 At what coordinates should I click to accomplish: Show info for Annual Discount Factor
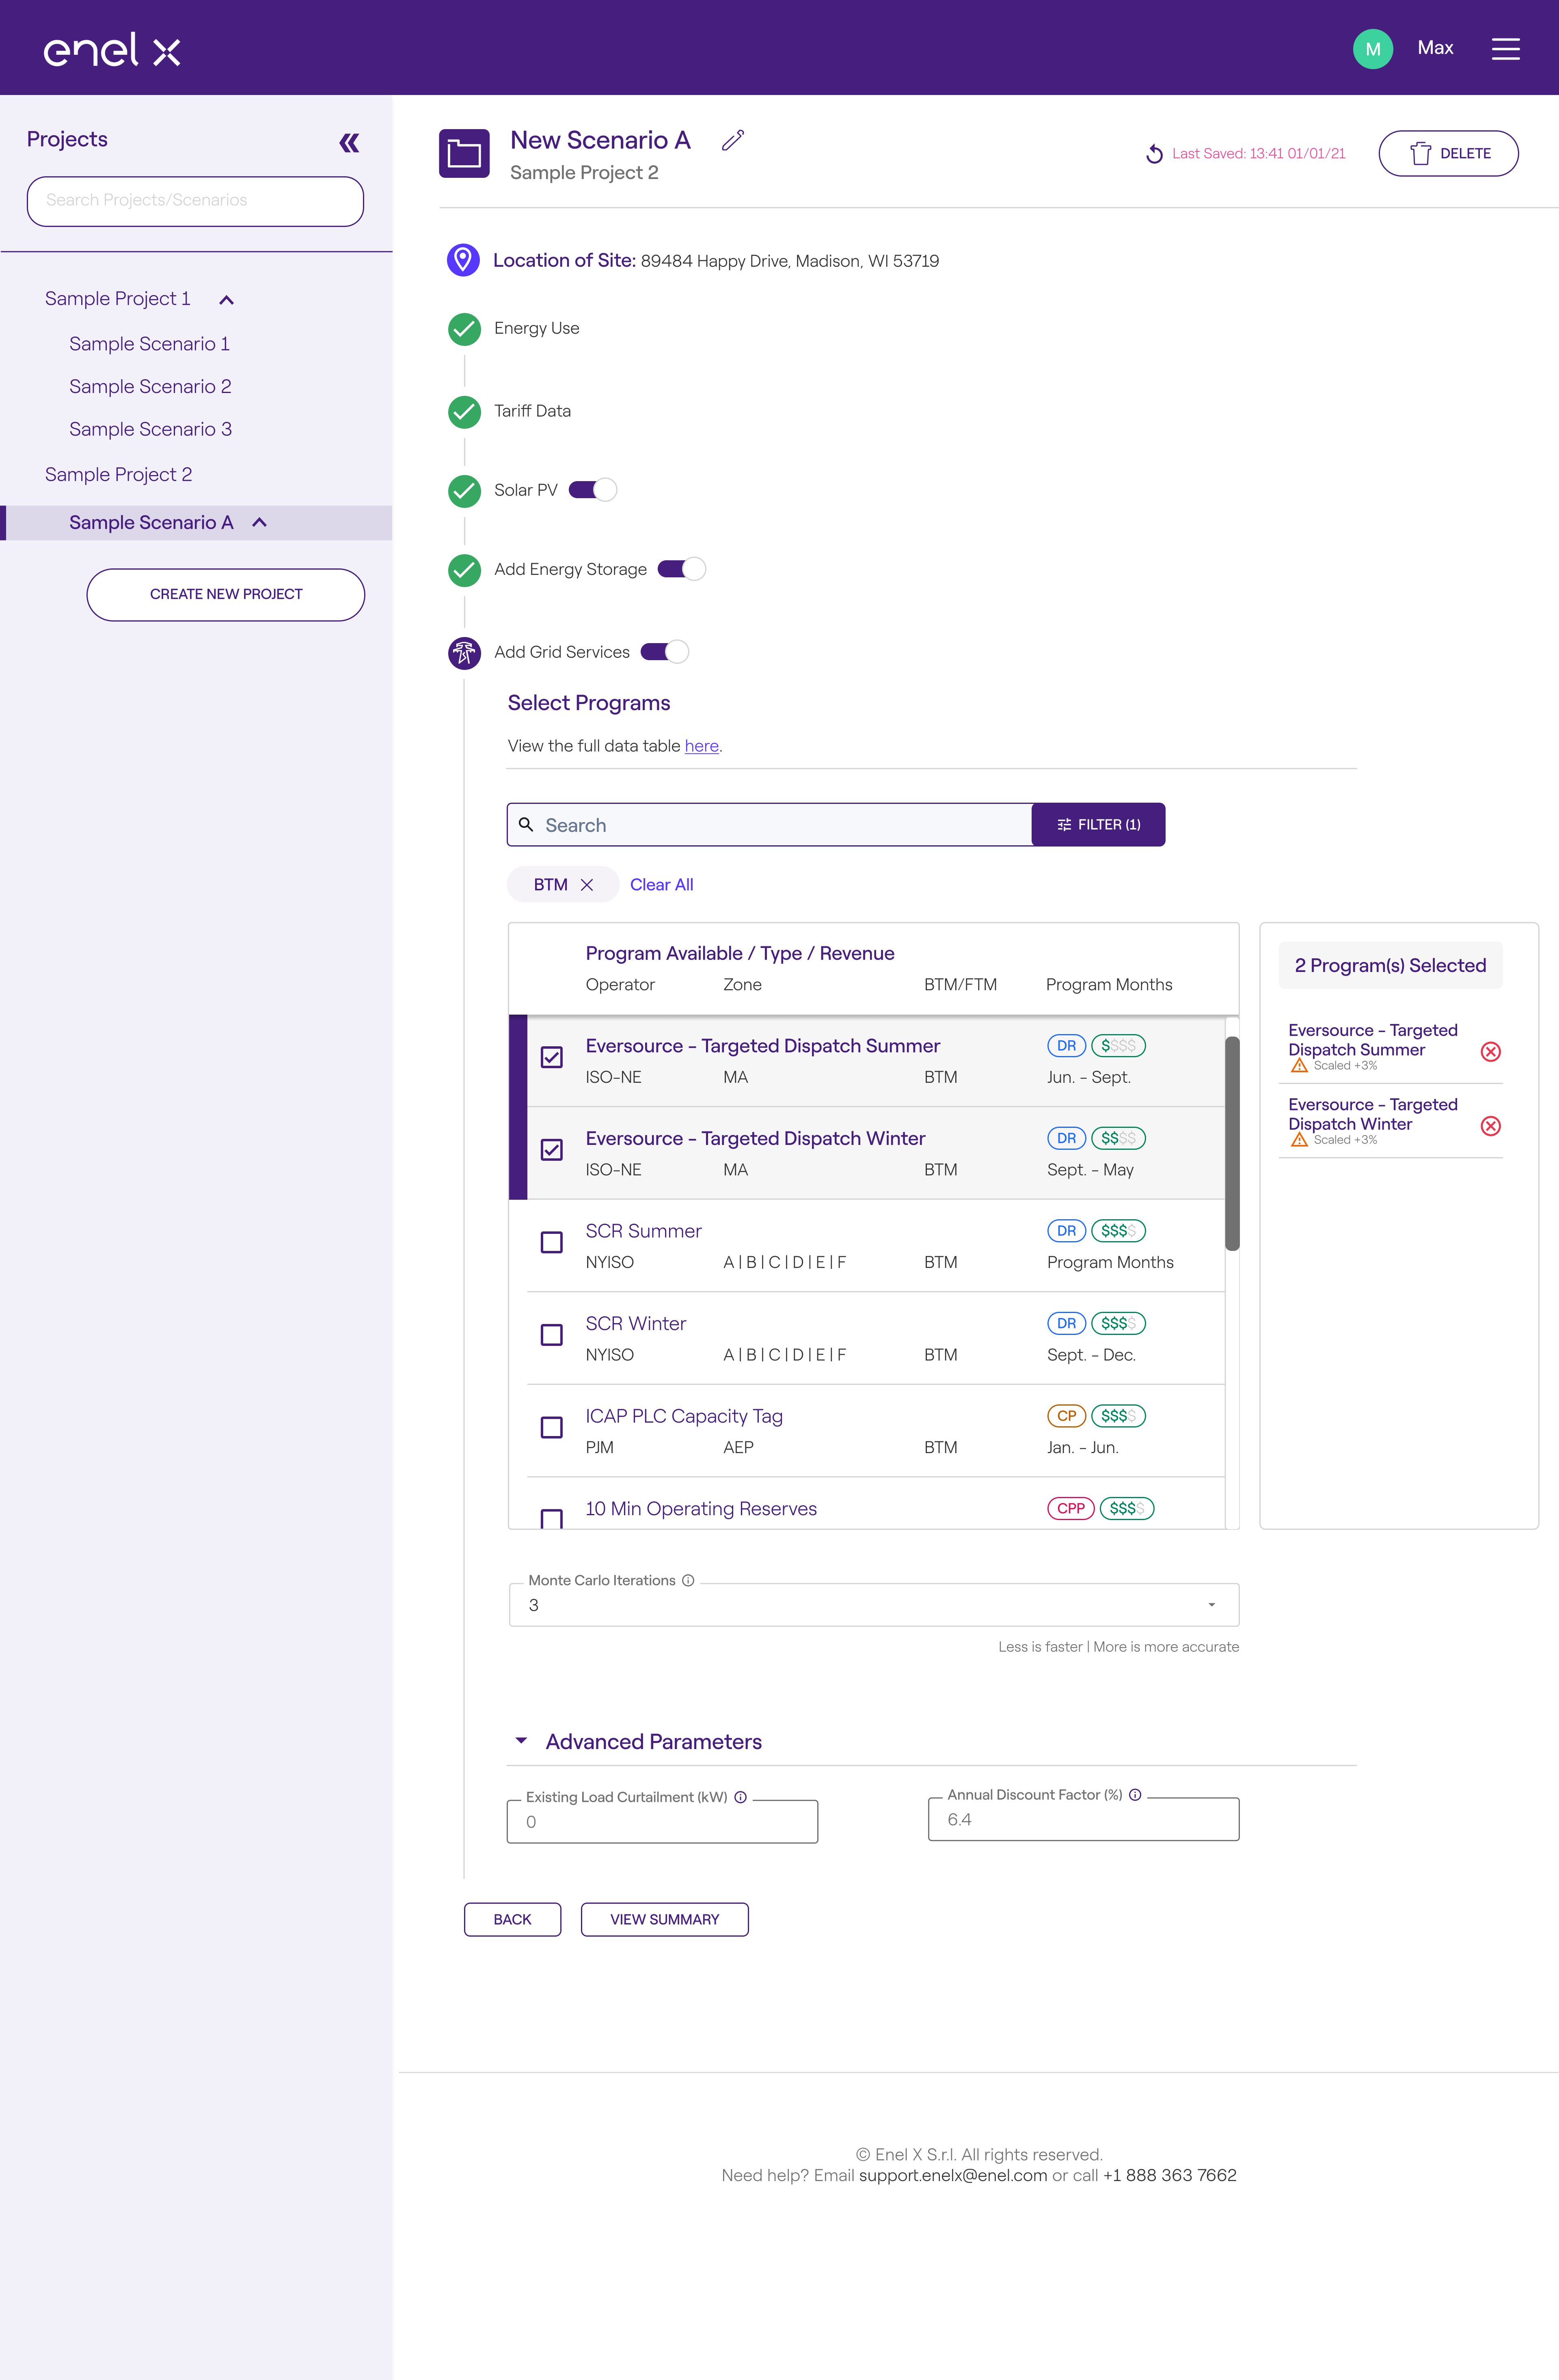coord(1135,1795)
